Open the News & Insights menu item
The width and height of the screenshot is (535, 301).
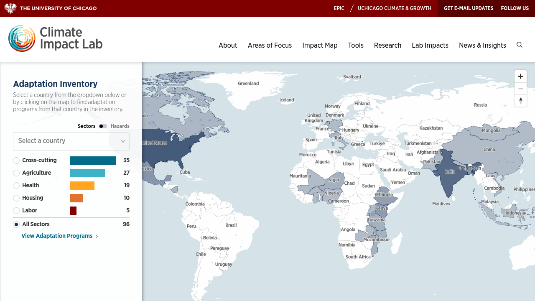482,45
